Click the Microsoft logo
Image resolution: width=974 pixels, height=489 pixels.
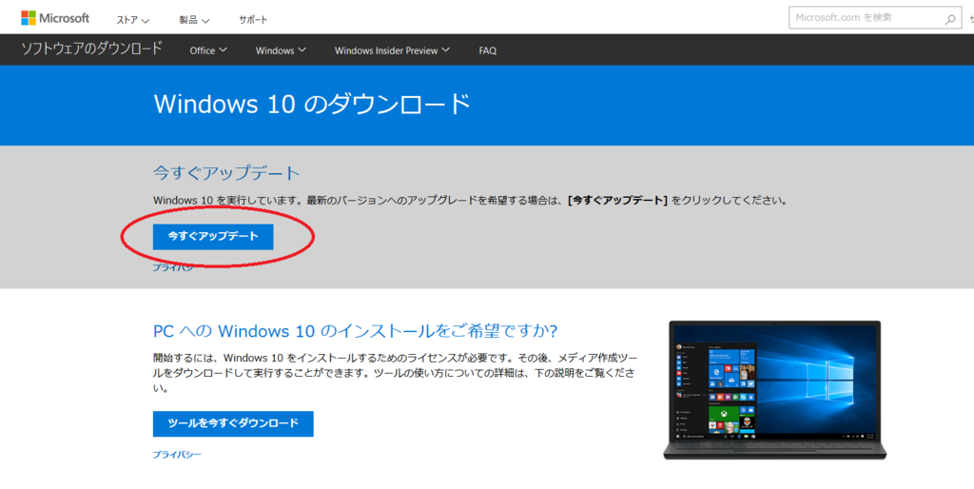(55, 18)
